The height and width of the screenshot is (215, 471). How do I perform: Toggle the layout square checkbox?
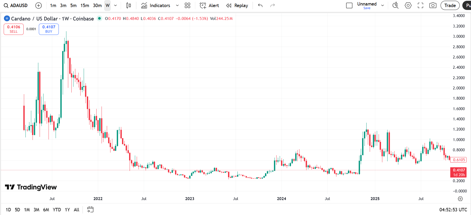(349, 6)
